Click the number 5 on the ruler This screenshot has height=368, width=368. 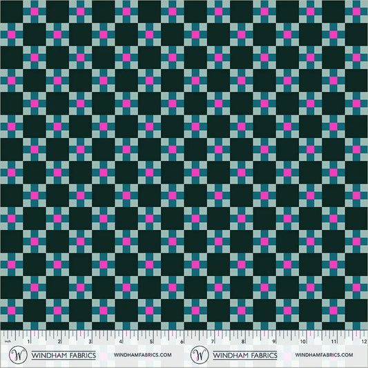151,342
